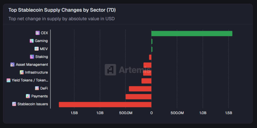Select the red DeFi bar

click(x=140, y=89)
